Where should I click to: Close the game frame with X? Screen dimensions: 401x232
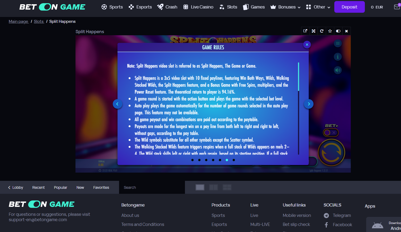[x=347, y=31]
